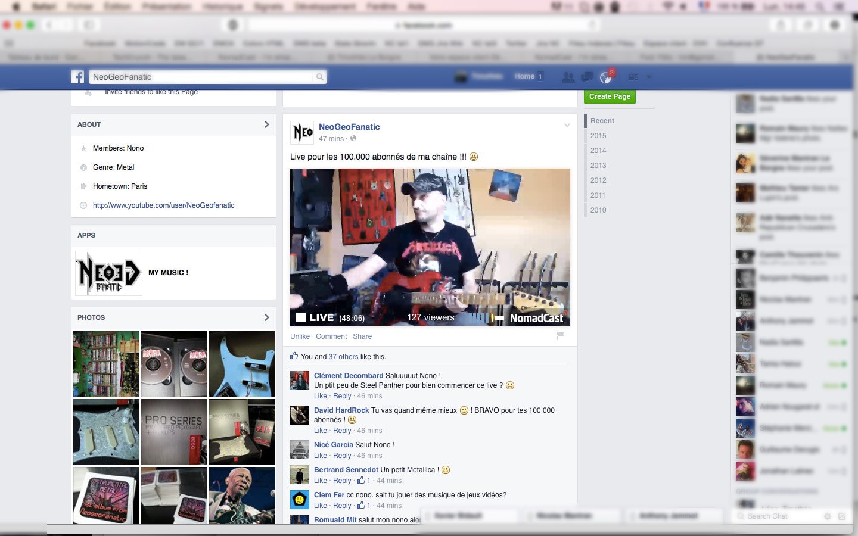Open the MY MUSIC ! app thumbnail
The width and height of the screenshot is (858, 536).
108,273
